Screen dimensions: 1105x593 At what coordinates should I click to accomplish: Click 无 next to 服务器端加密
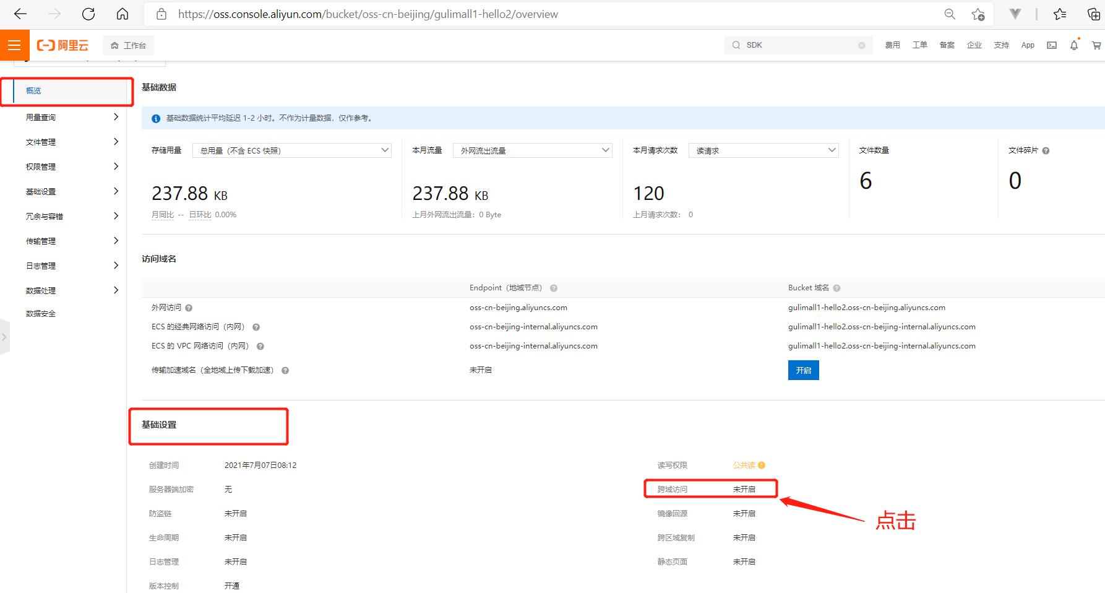pos(228,489)
